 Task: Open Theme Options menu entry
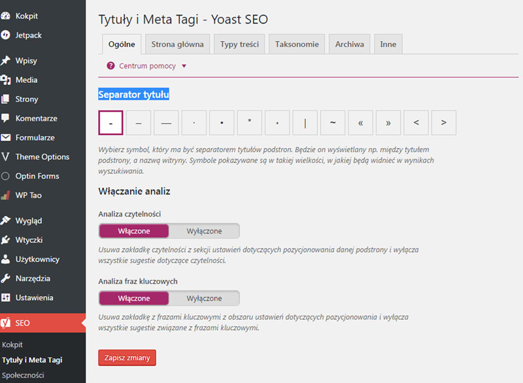click(42, 157)
